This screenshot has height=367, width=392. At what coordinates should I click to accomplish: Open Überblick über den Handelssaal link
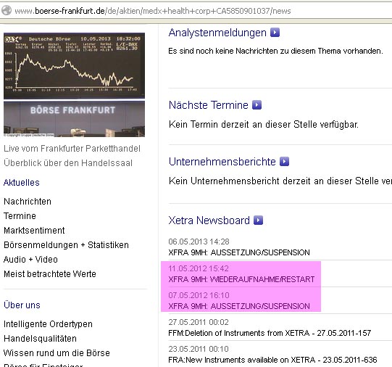68,163
